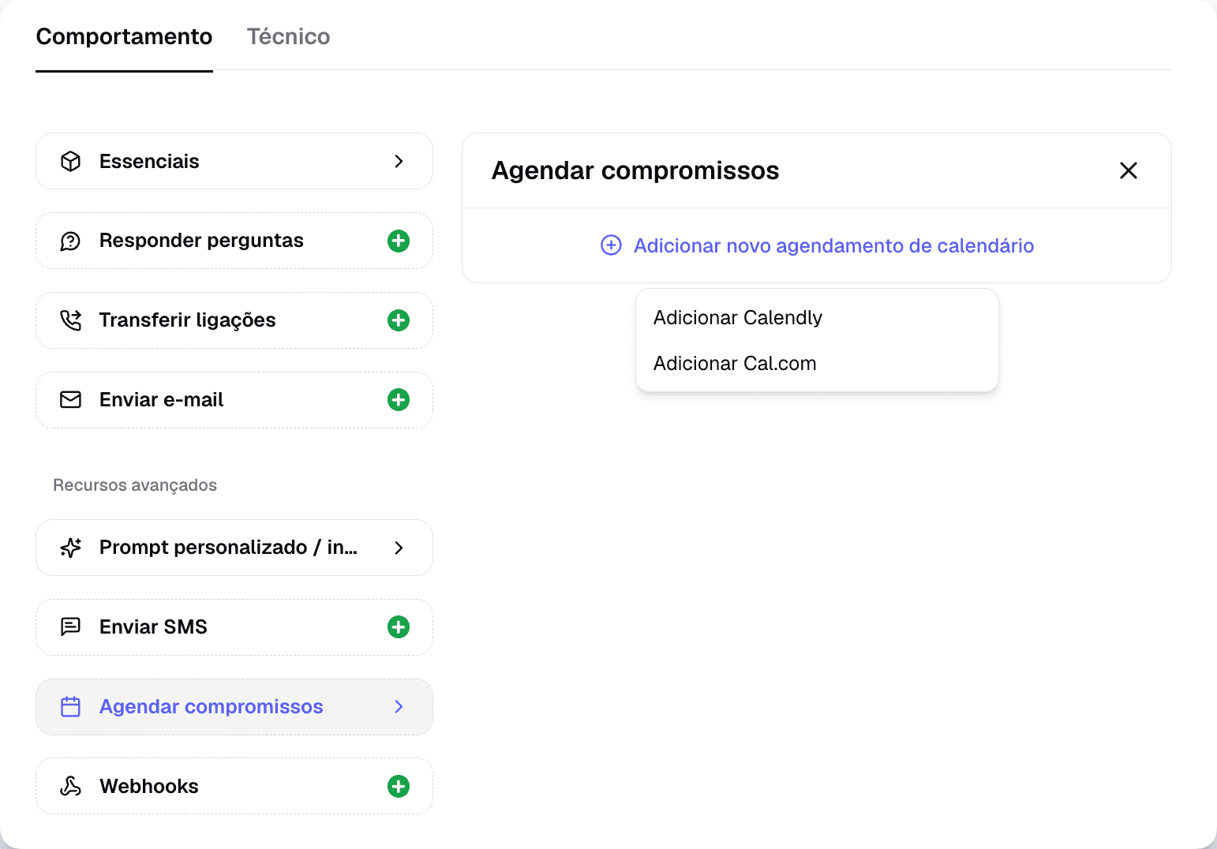Screen dimensions: 1217x849
Task: Click the Webhooks icon
Action: pyautogui.click(x=71, y=787)
